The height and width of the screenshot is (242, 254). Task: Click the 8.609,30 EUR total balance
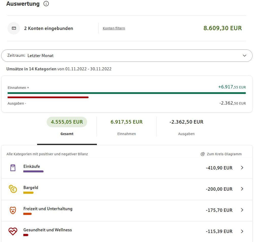[222, 28]
